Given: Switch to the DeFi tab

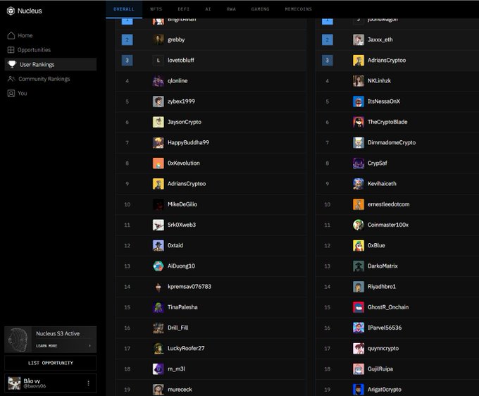Looking at the screenshot, I should 184,9.
